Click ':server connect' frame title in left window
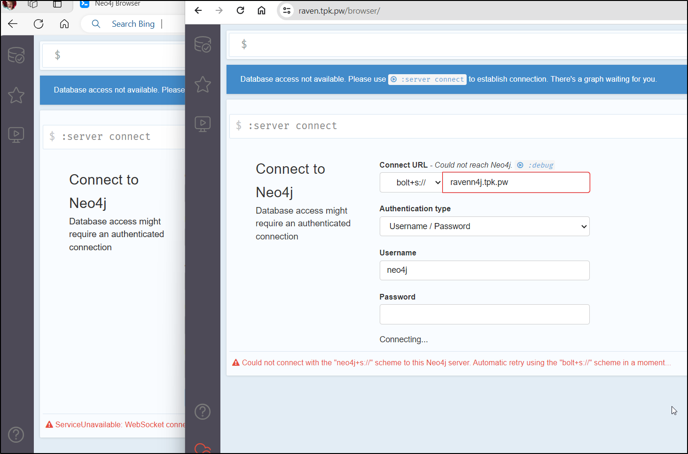This screenshot has height=454, width=688. (106, 137)
